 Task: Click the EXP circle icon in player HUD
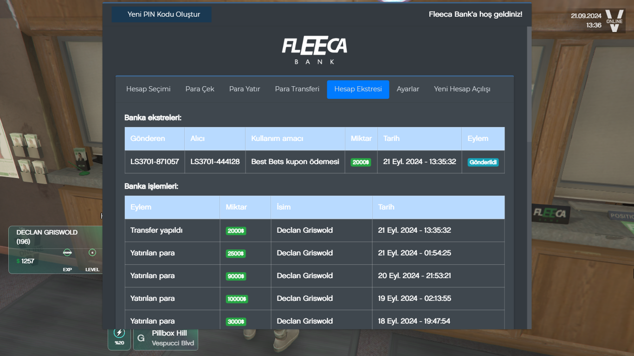tap(67, 253)
